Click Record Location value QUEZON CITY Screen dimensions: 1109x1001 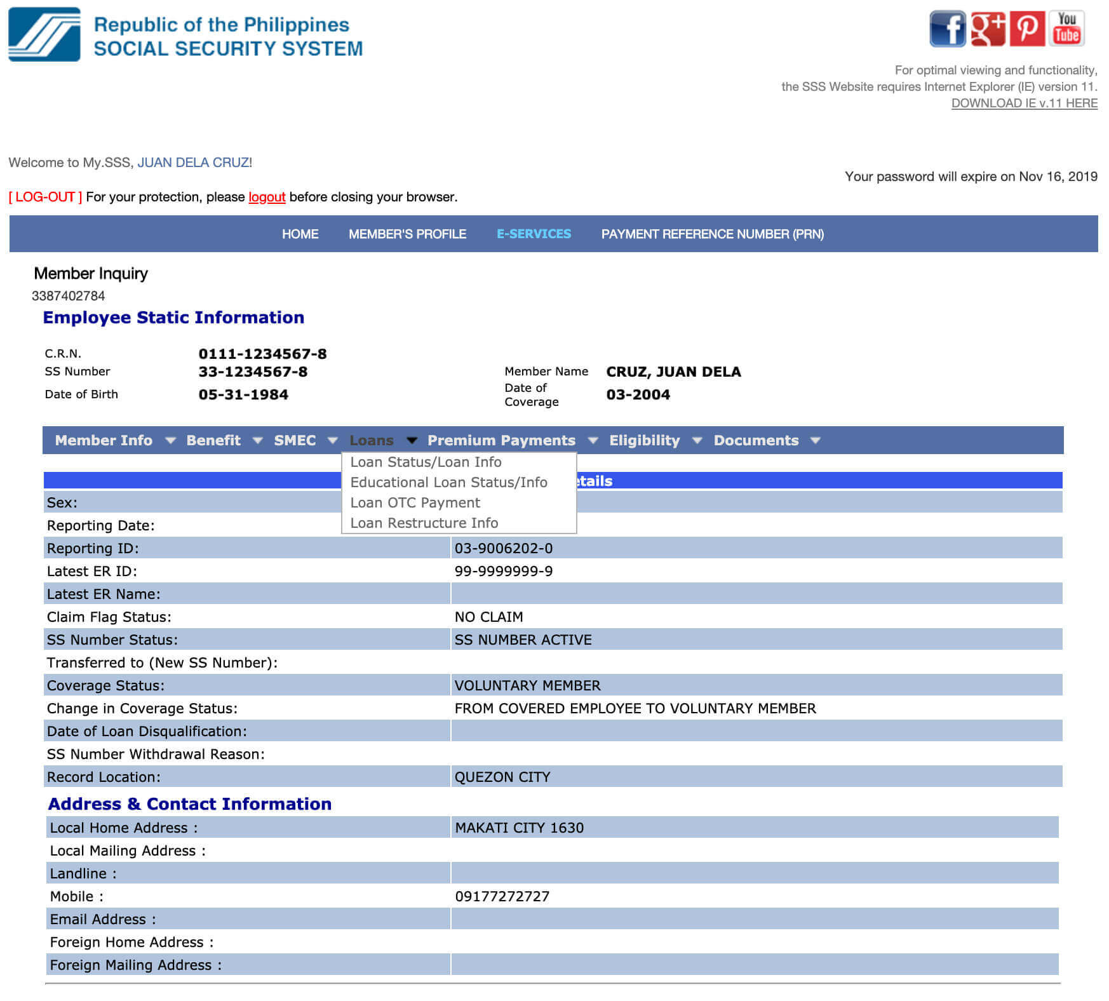(502, 776)
